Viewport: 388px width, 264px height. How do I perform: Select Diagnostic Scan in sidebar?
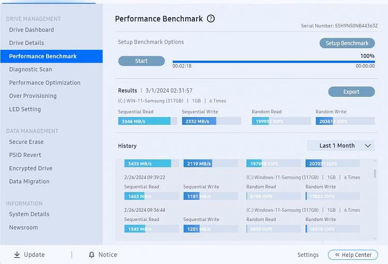click(31, 69)
